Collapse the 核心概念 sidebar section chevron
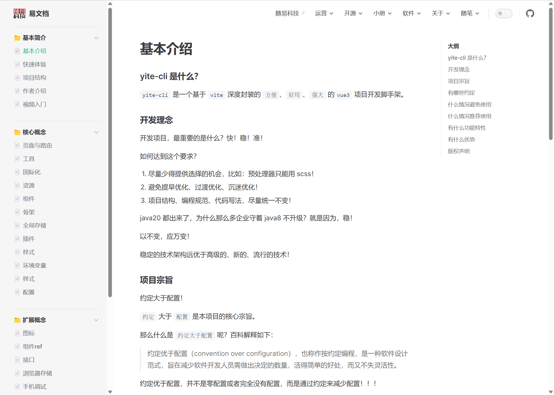 96,132
